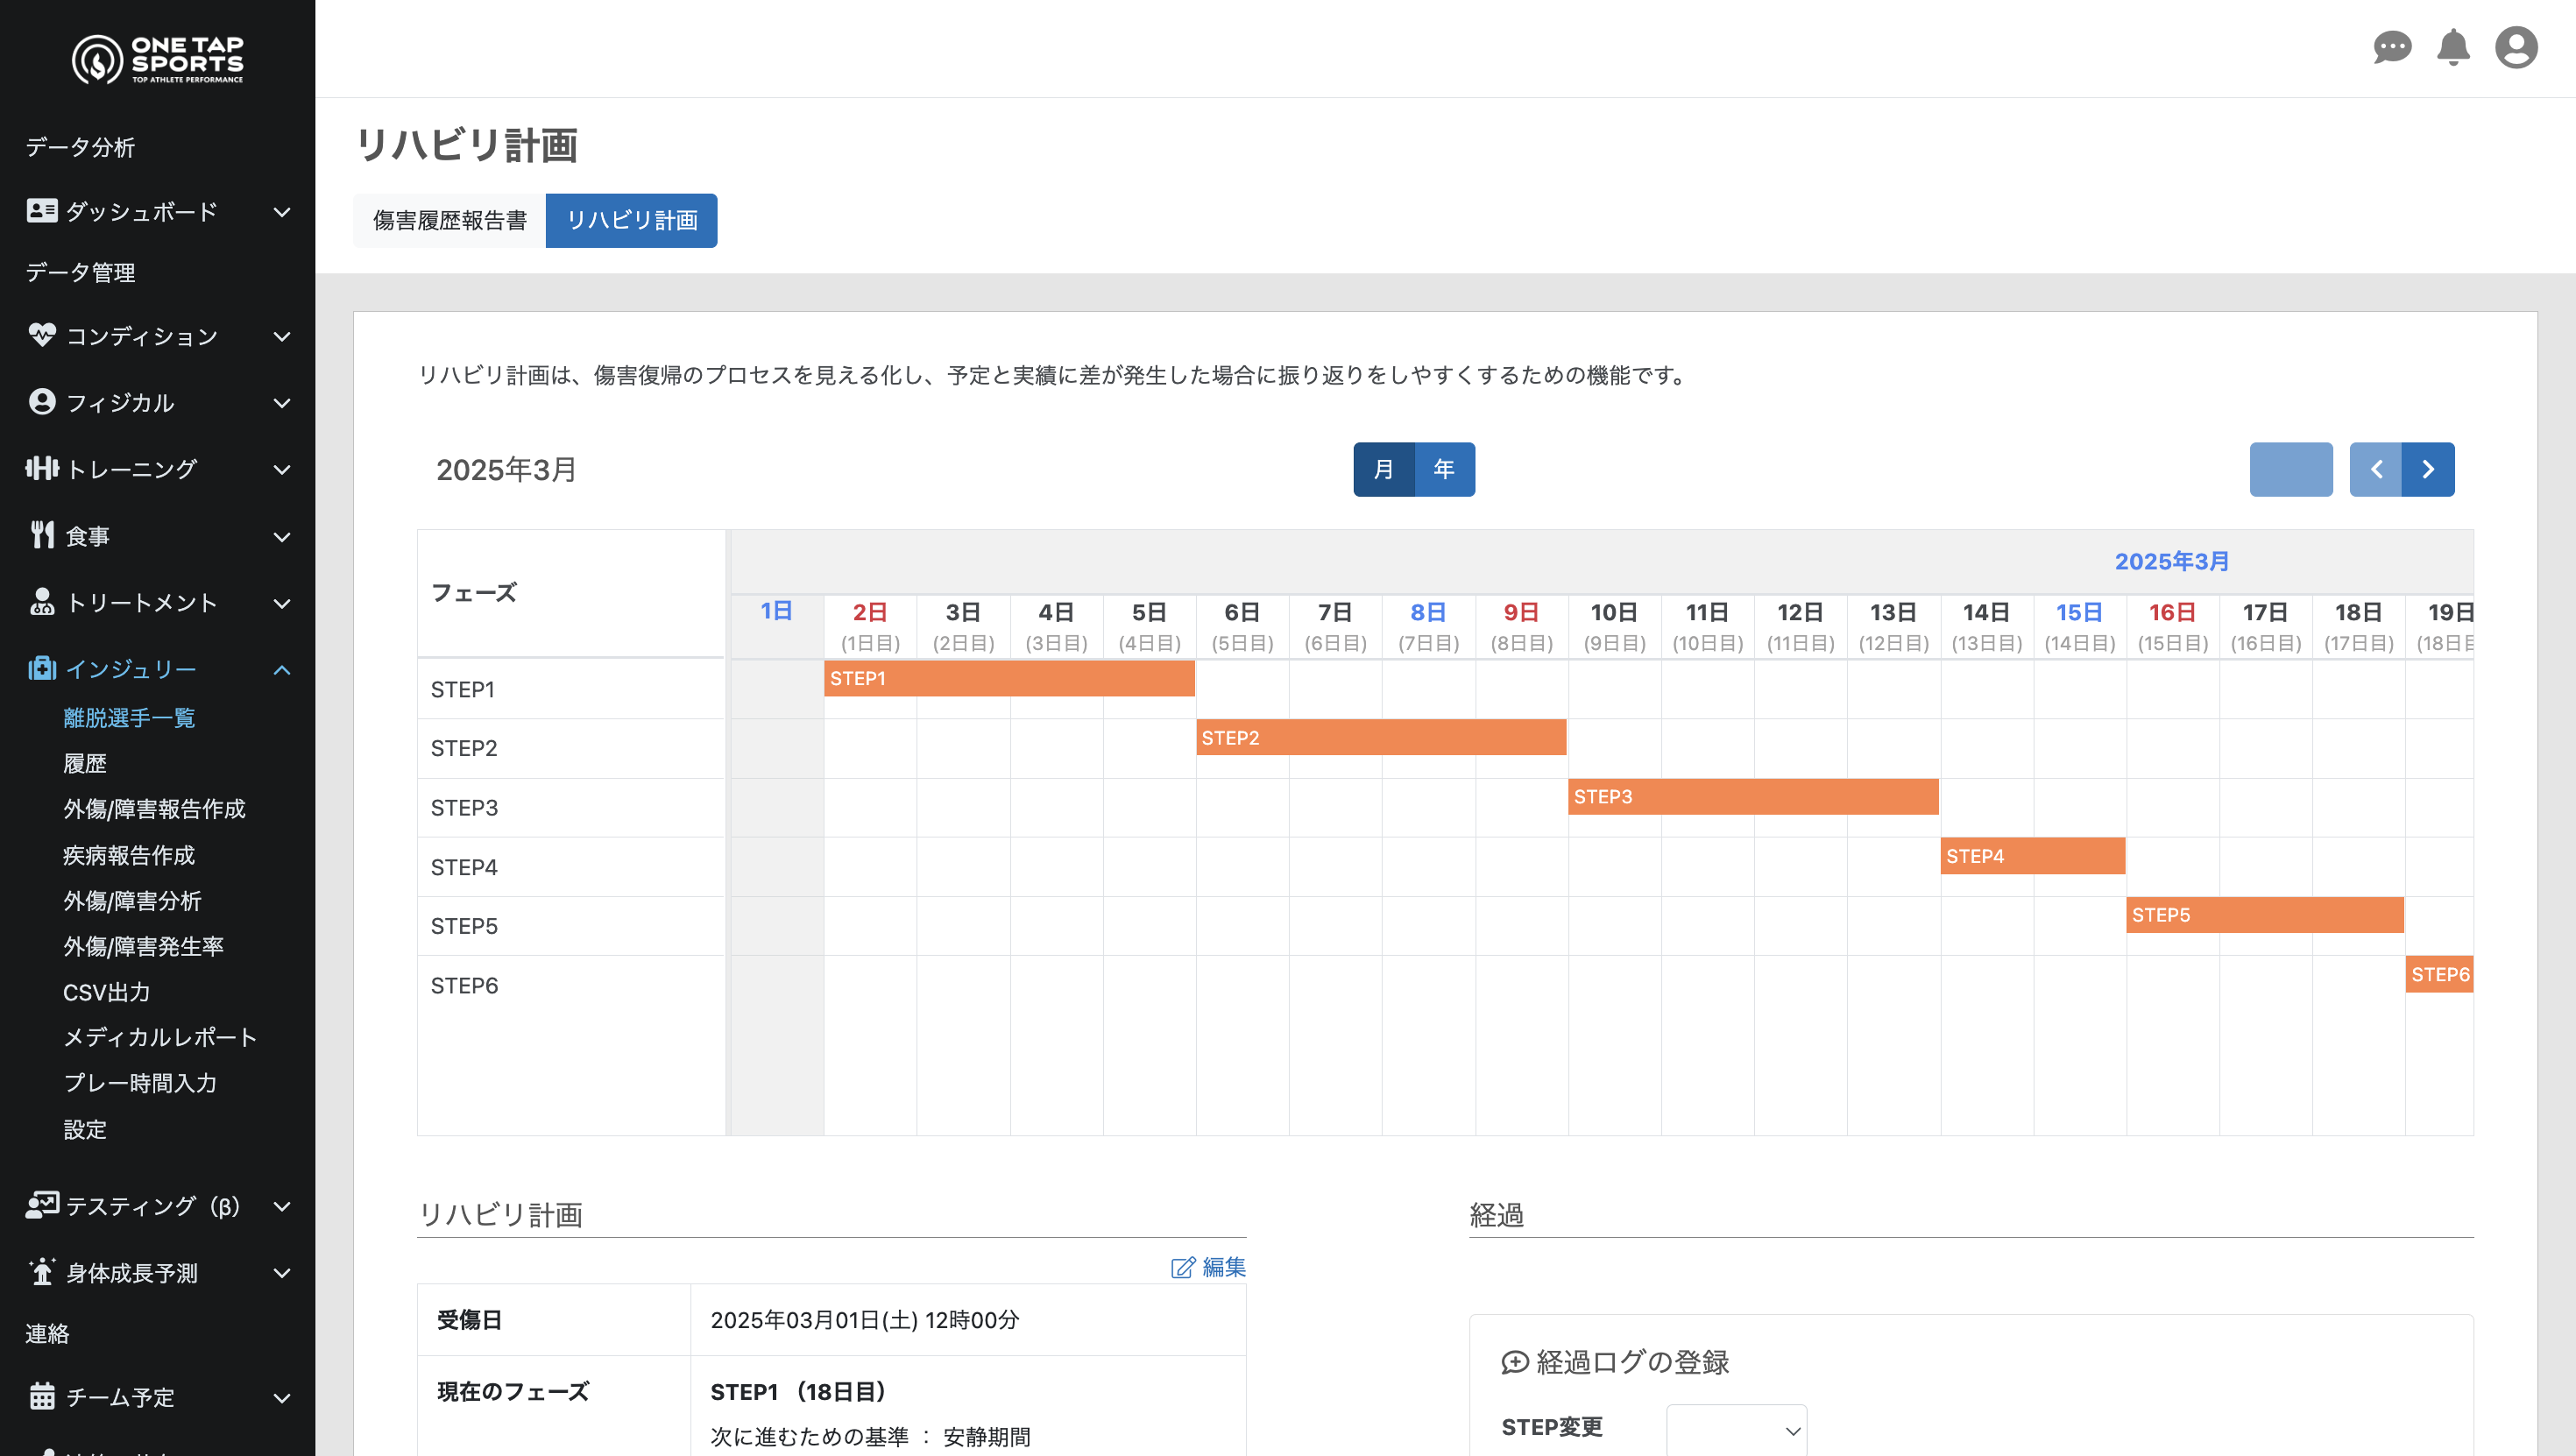
Task: Open CSV出力 in sidebar
Action: click(x=106, y=992)
